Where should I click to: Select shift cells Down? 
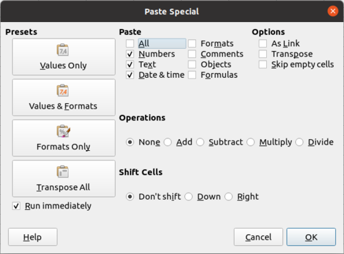pos(189,197)
